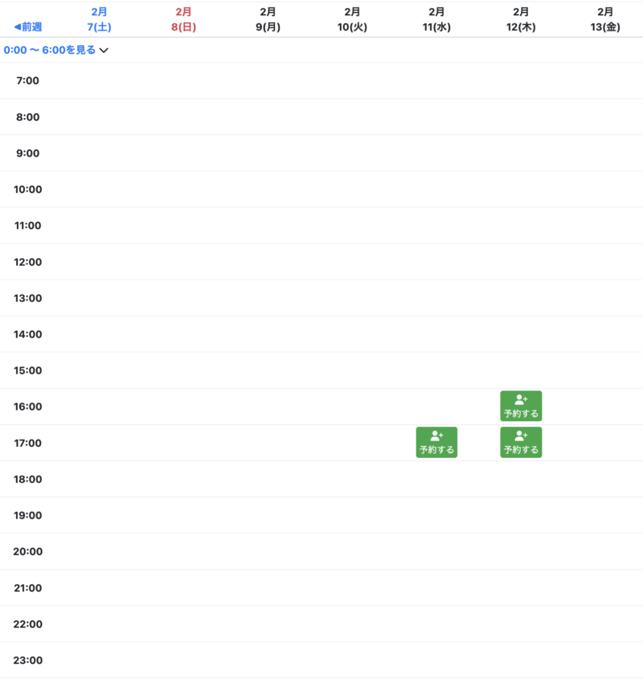643x679 pixels.
Task: Click the 7:00 time row label
Action: (27, 80)
